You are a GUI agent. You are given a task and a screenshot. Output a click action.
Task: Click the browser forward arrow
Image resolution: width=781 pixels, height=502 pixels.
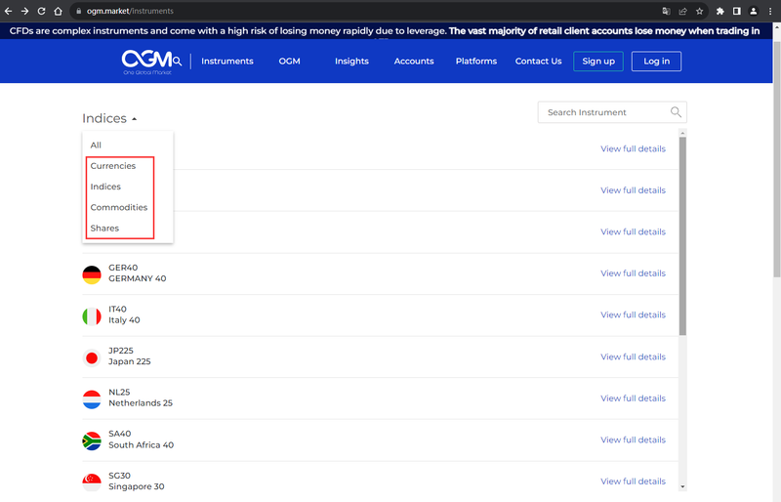[x=25, y=11]
